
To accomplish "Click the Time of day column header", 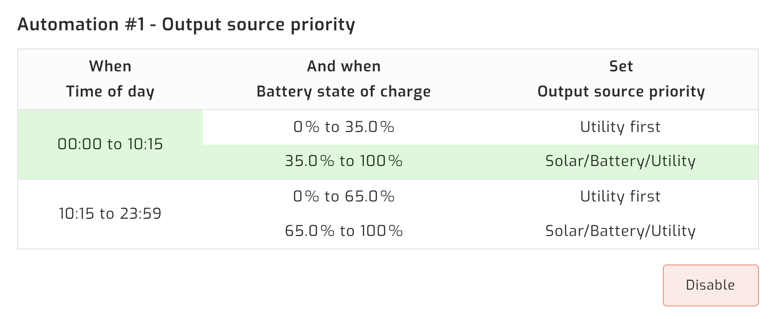I will pos(110,91).
